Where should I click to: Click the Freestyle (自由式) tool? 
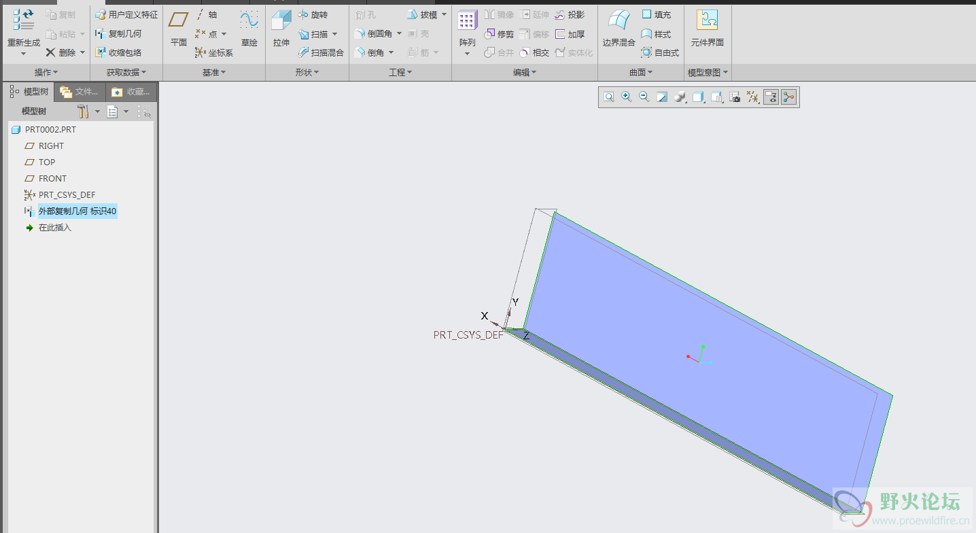click(660, 52)
